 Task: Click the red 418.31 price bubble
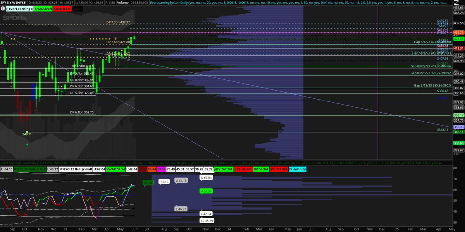point(459,48)
